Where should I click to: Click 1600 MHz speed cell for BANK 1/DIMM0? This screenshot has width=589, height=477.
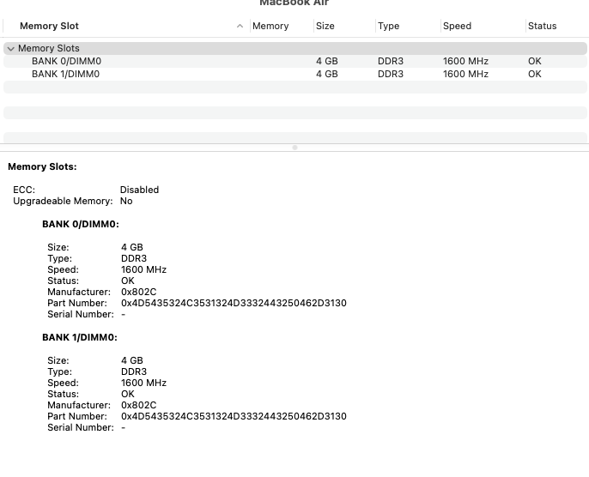tap(465, 74)
